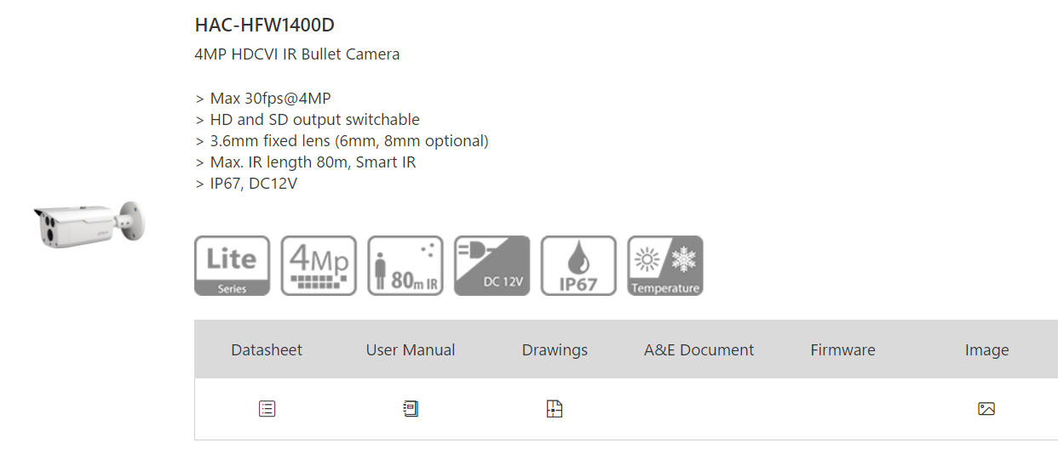Open the Datasheet document icon
The height and width of the screenshot is (454, 1058).
(267, 409)
